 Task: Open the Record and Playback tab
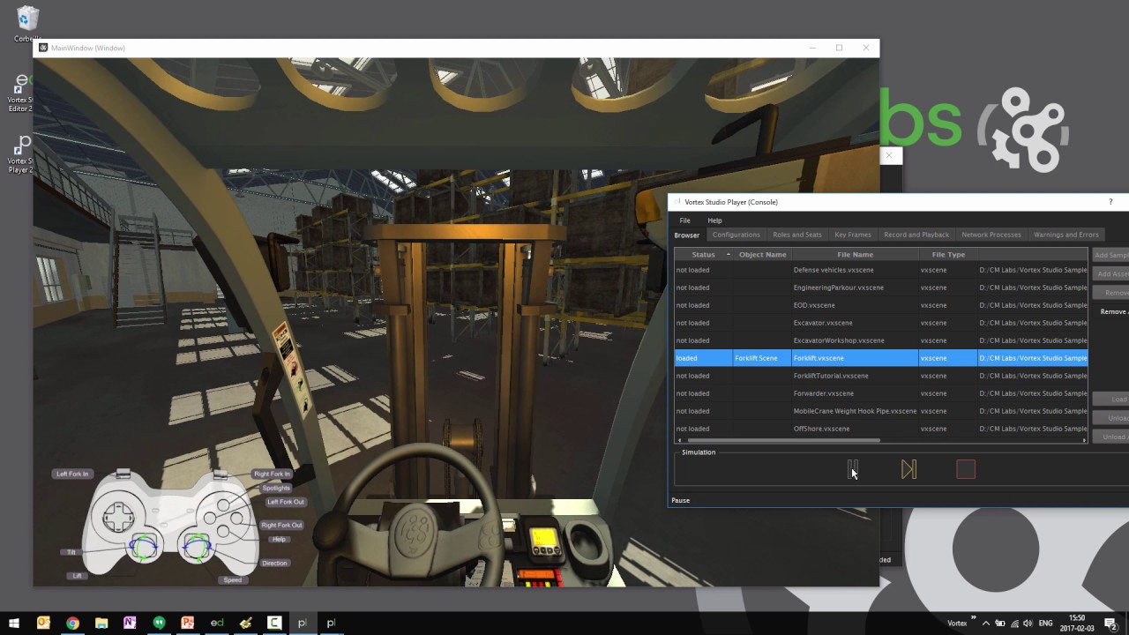tap(916, 235)
